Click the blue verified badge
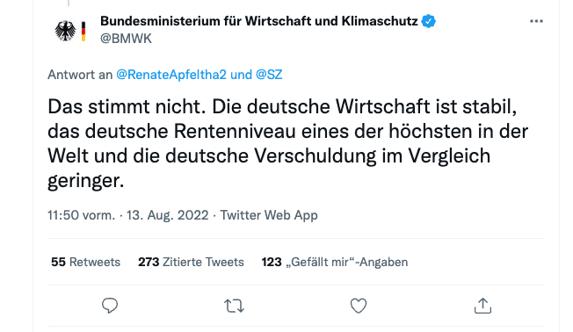Viewport: 573px width, 332px height. pos(428,21)
